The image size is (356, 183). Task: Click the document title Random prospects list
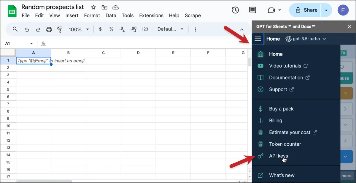coord(53,7)
